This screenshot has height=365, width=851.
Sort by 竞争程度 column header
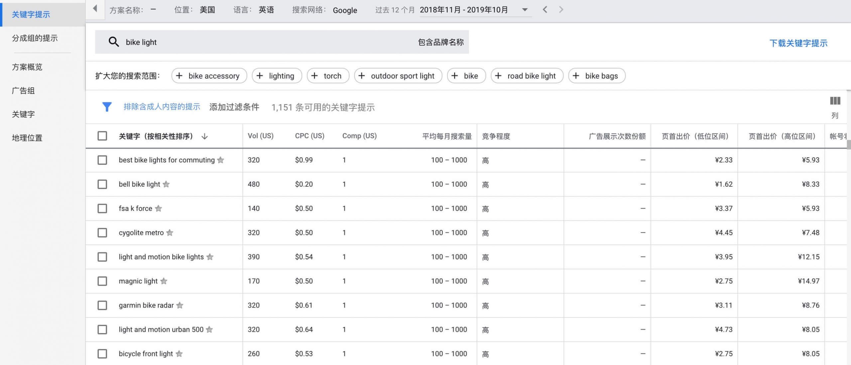tap(496, 136)
